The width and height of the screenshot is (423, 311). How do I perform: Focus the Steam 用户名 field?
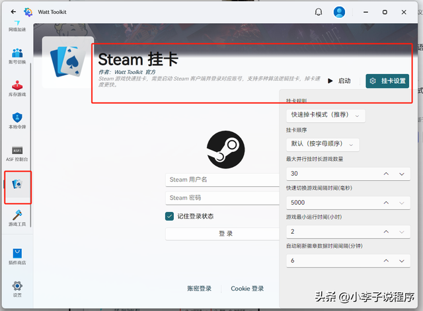pos(222,180)
